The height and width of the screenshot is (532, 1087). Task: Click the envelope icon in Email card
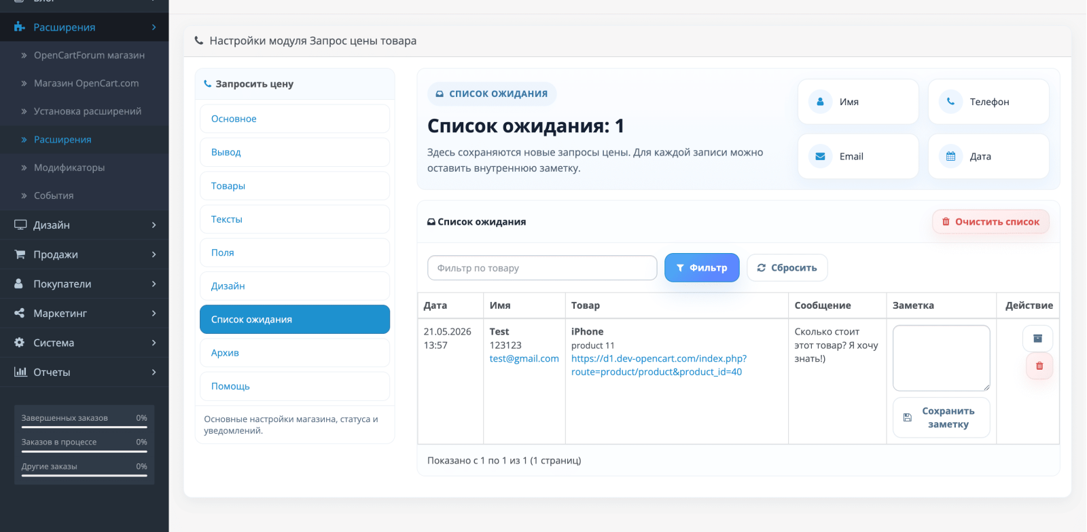point(820,156)
